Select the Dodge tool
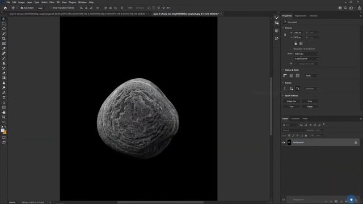 pos(4,88)
